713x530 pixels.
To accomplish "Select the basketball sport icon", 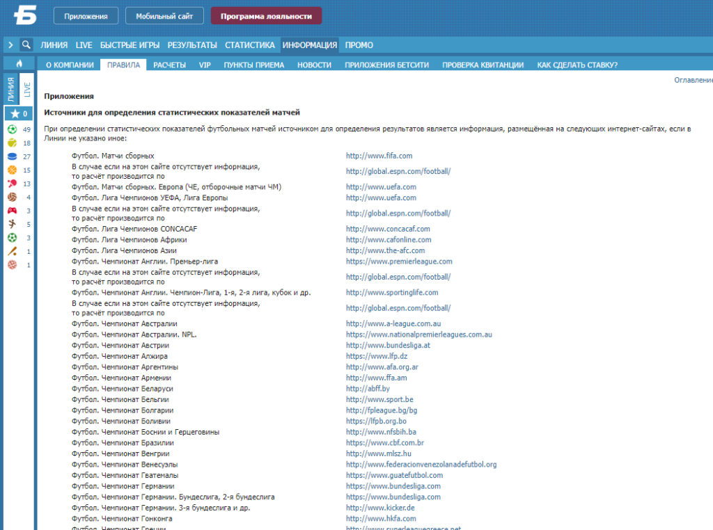I will [13, 170].
